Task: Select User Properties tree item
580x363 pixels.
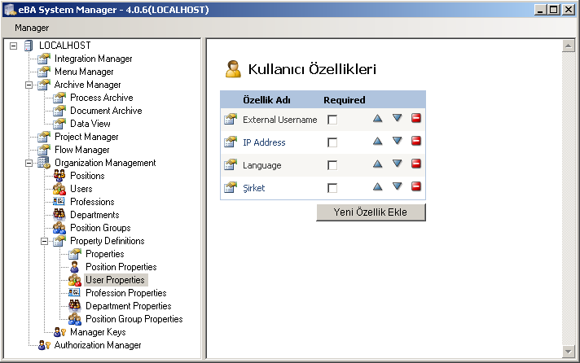Action: point(115,280)
